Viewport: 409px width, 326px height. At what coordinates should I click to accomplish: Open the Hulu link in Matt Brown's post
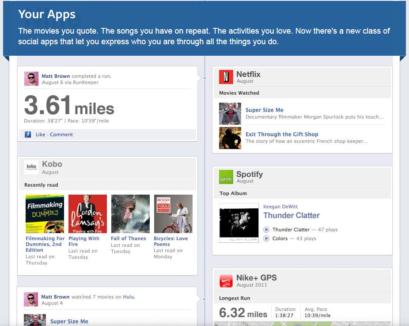pyautogui.click(x=129, y=297)
